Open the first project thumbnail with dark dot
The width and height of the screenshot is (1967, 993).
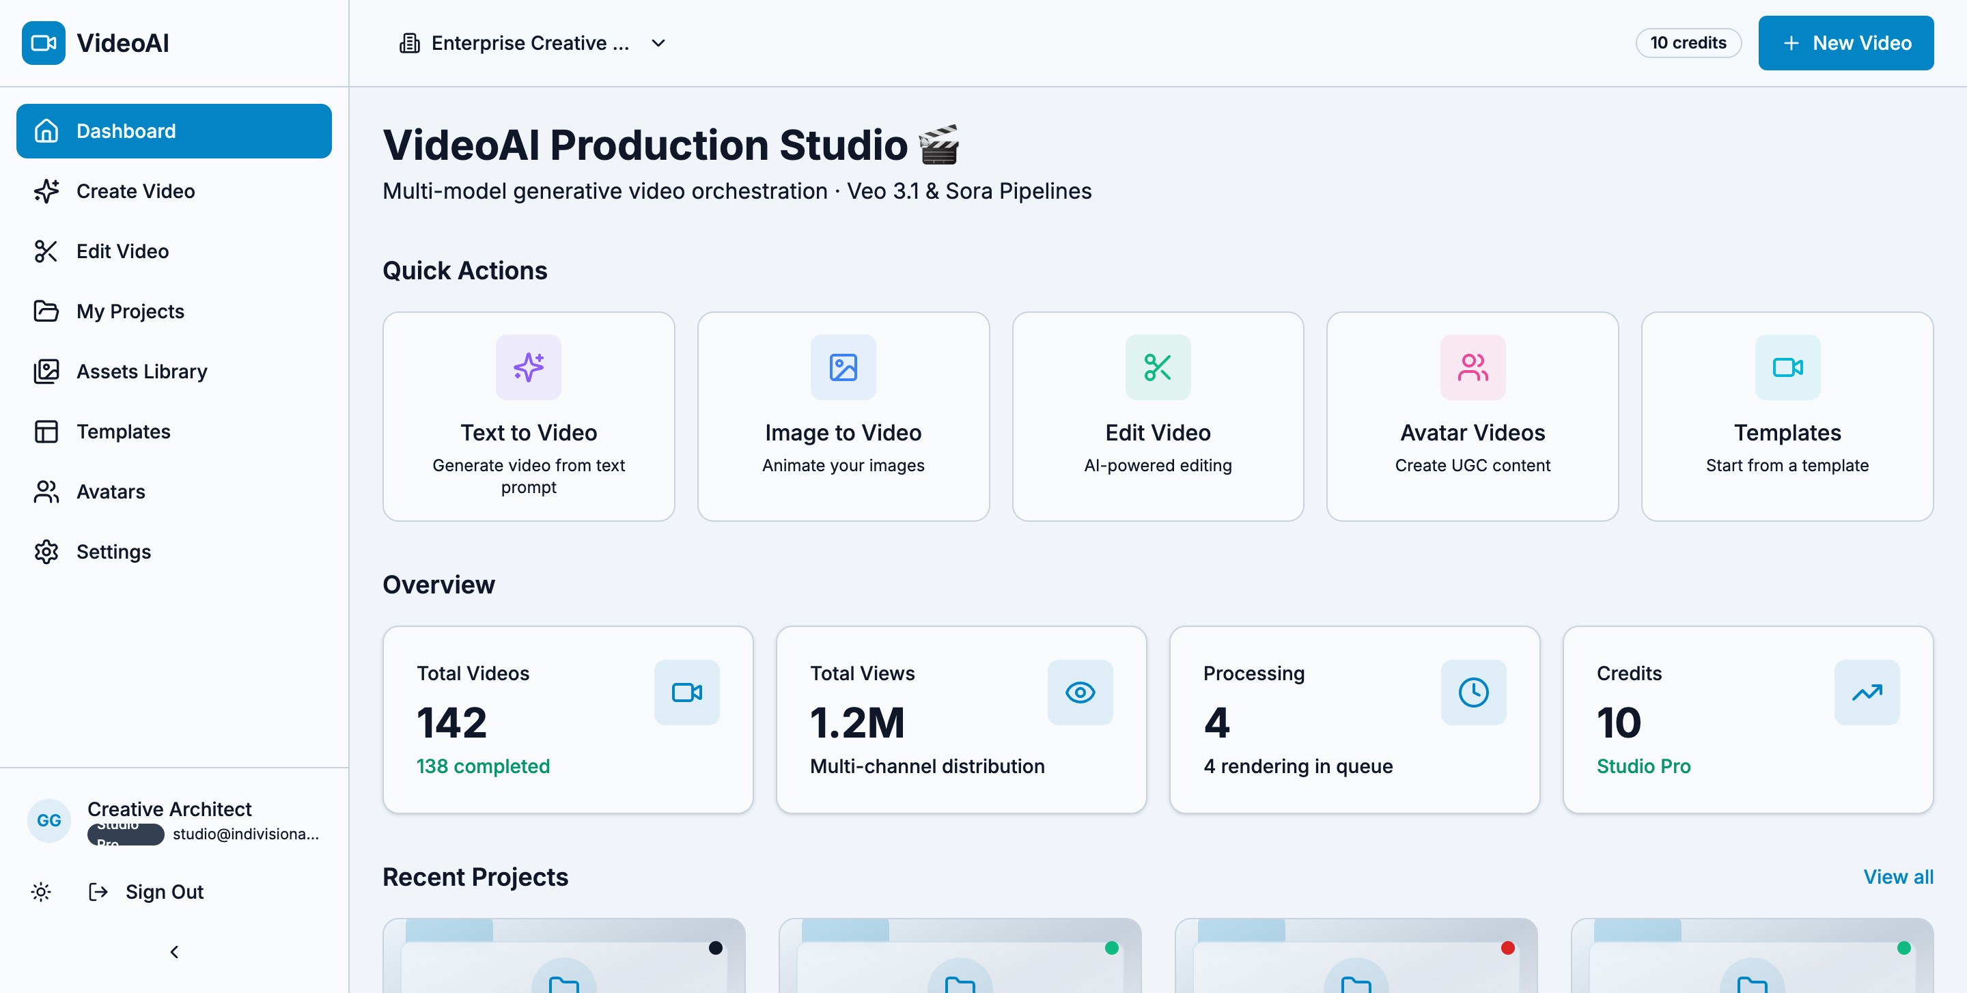(x=563, y=955)
